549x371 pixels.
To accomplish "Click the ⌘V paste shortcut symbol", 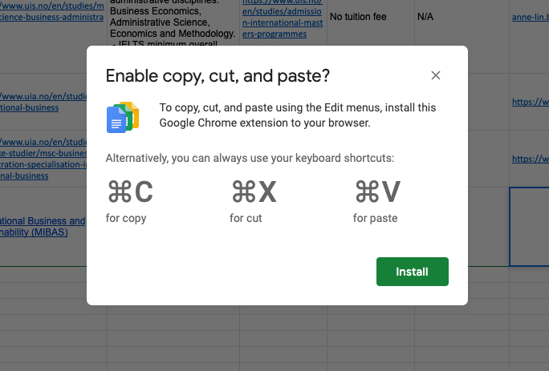I will click(377, 192).
